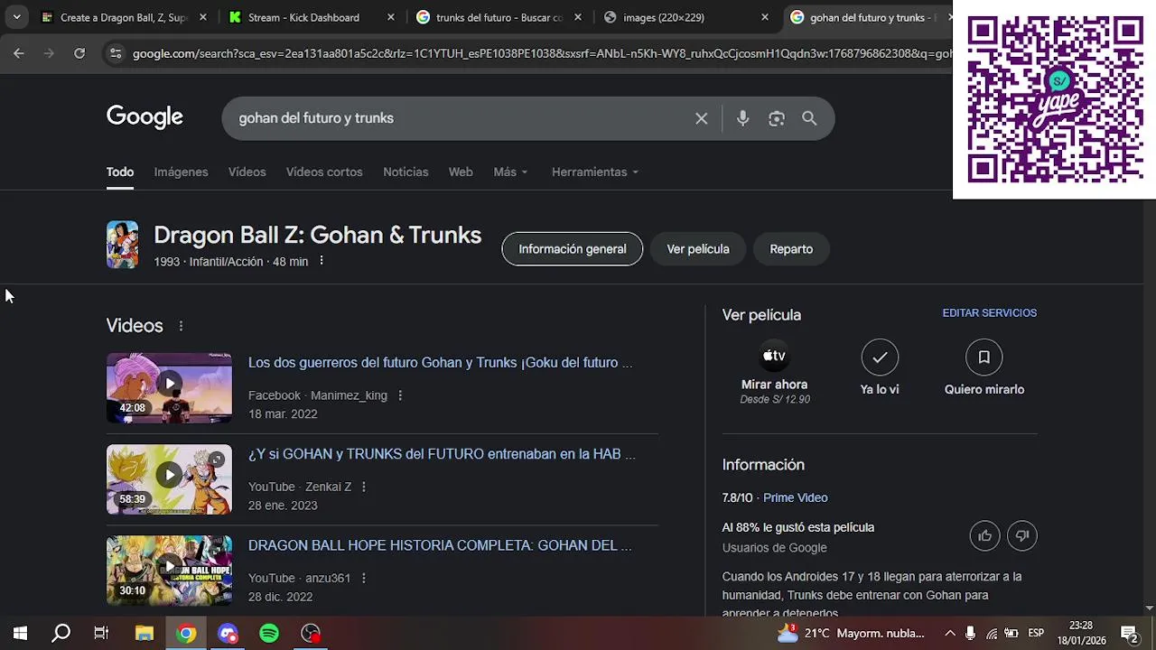Screen dimensions: 1156x650
Task: Expand the Más search filter dropdown
Action: coord(510,172)
